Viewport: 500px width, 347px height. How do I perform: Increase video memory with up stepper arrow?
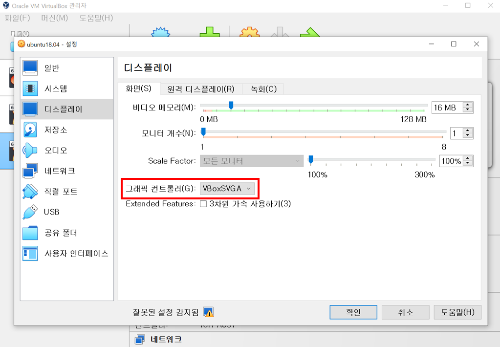[x=468, y=105]
